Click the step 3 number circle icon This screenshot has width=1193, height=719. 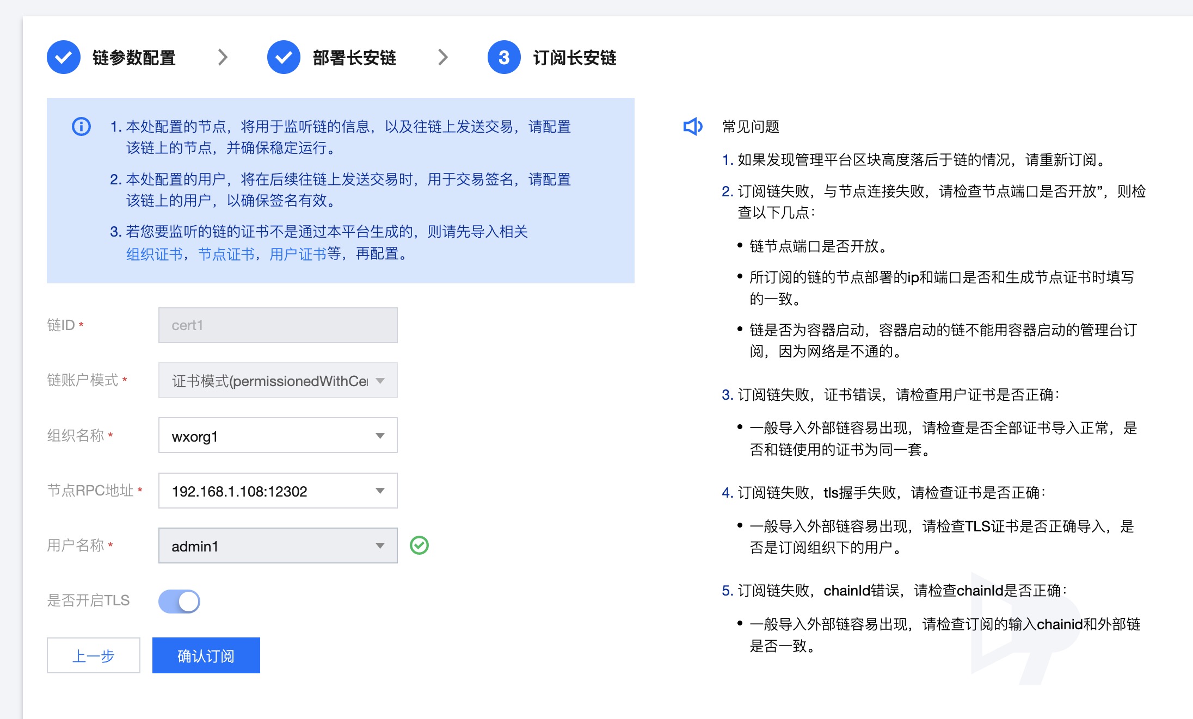[x=504, y=57]
